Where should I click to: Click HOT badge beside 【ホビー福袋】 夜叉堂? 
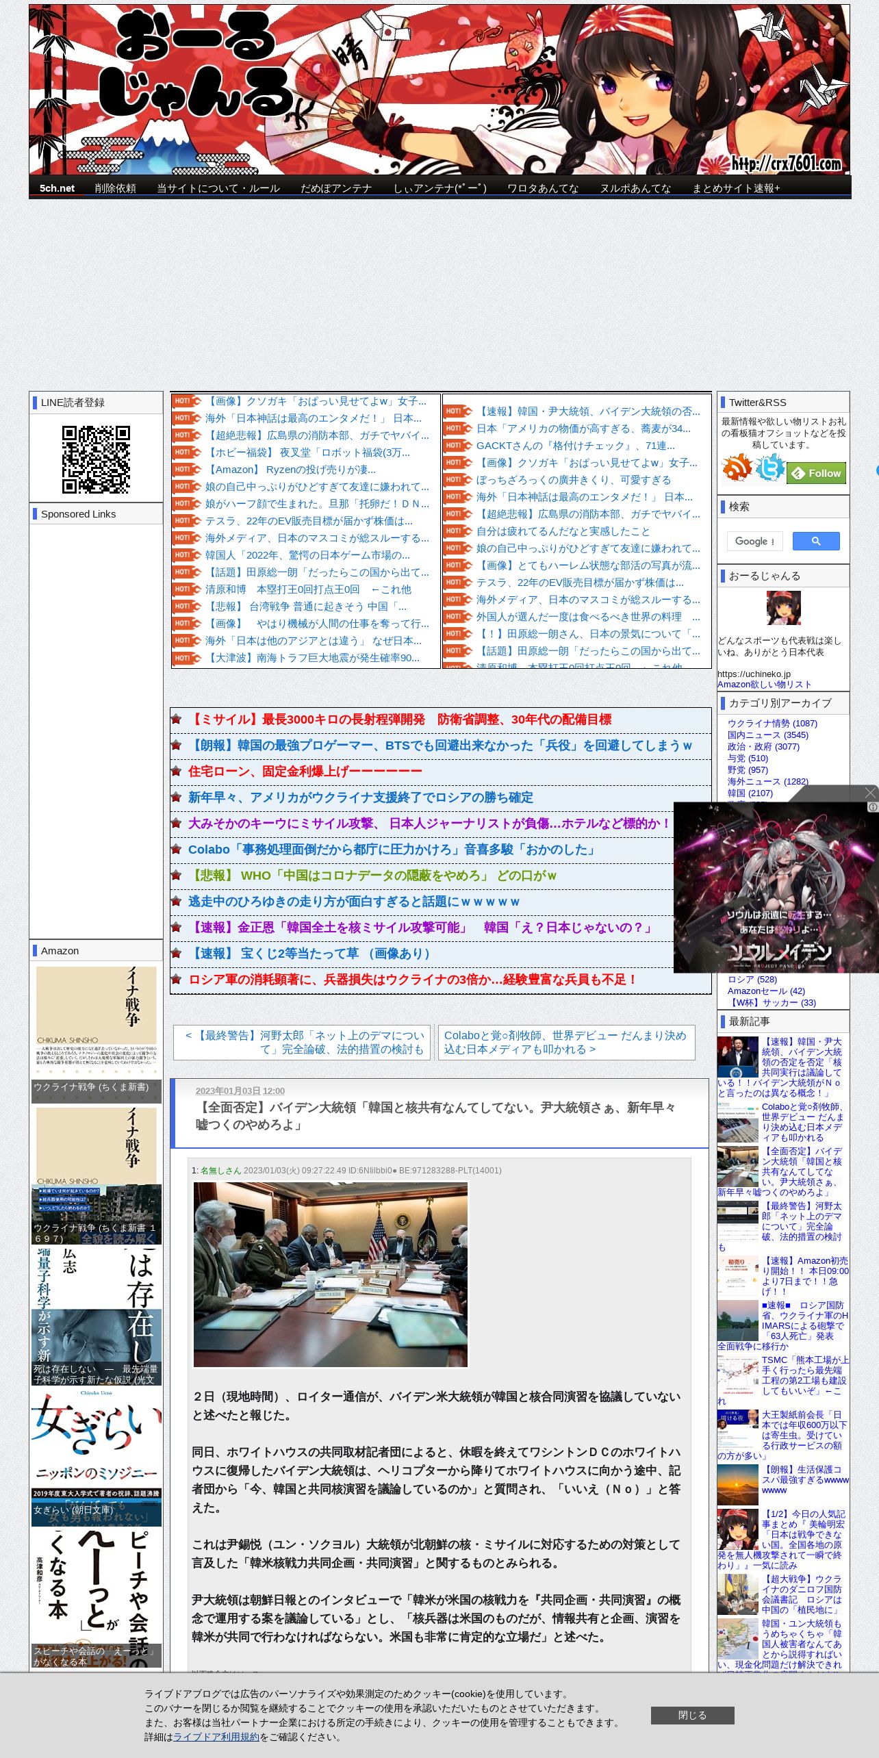[x=186, y=453]
